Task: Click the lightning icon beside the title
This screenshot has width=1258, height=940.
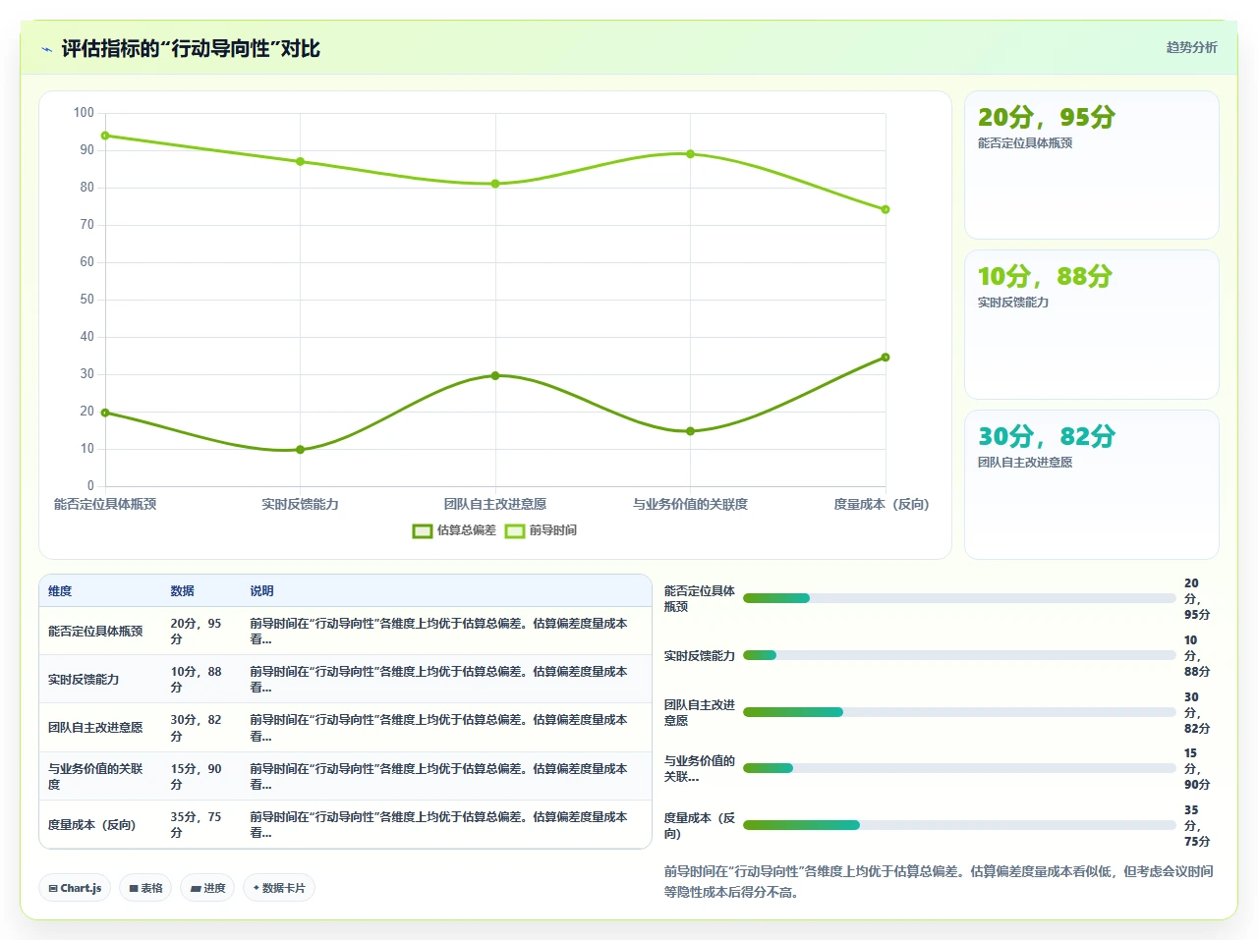Action: click(46, 49)
